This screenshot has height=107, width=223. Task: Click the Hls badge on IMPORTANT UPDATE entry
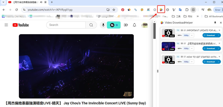(178, 30)
